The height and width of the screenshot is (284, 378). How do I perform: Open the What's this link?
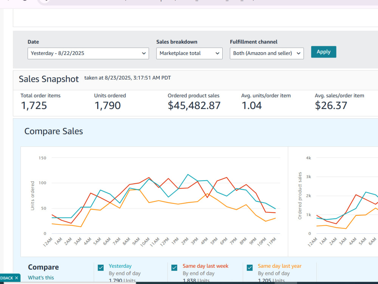[41, 278]
